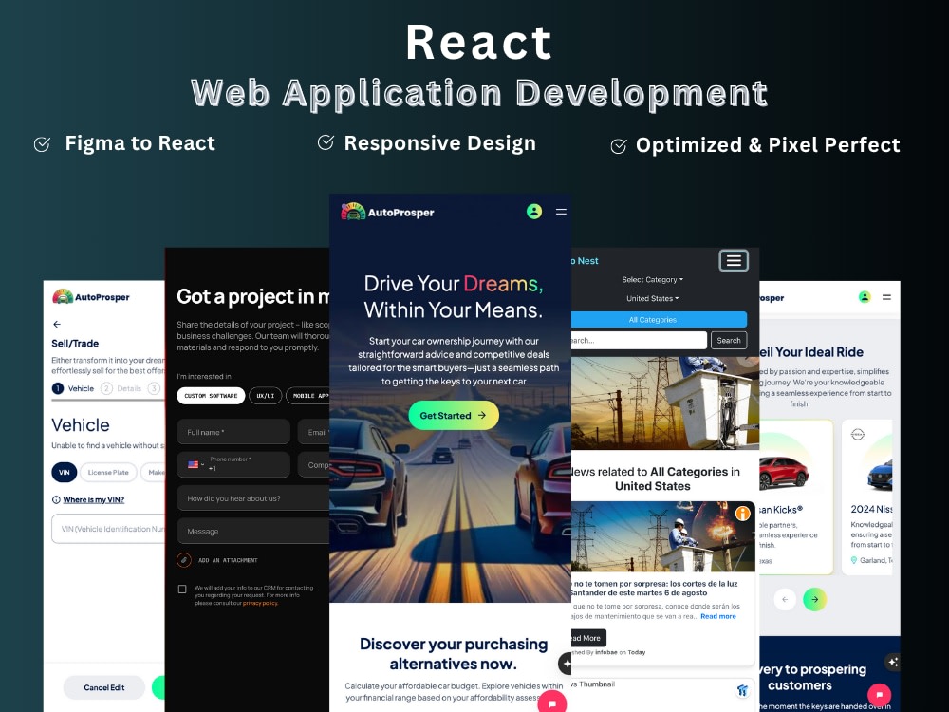The height and width of the screenshot is (712, 949).
Task: Click checkmark beside Optimized & Pixel Perfect
Action: tap(619, 146)
